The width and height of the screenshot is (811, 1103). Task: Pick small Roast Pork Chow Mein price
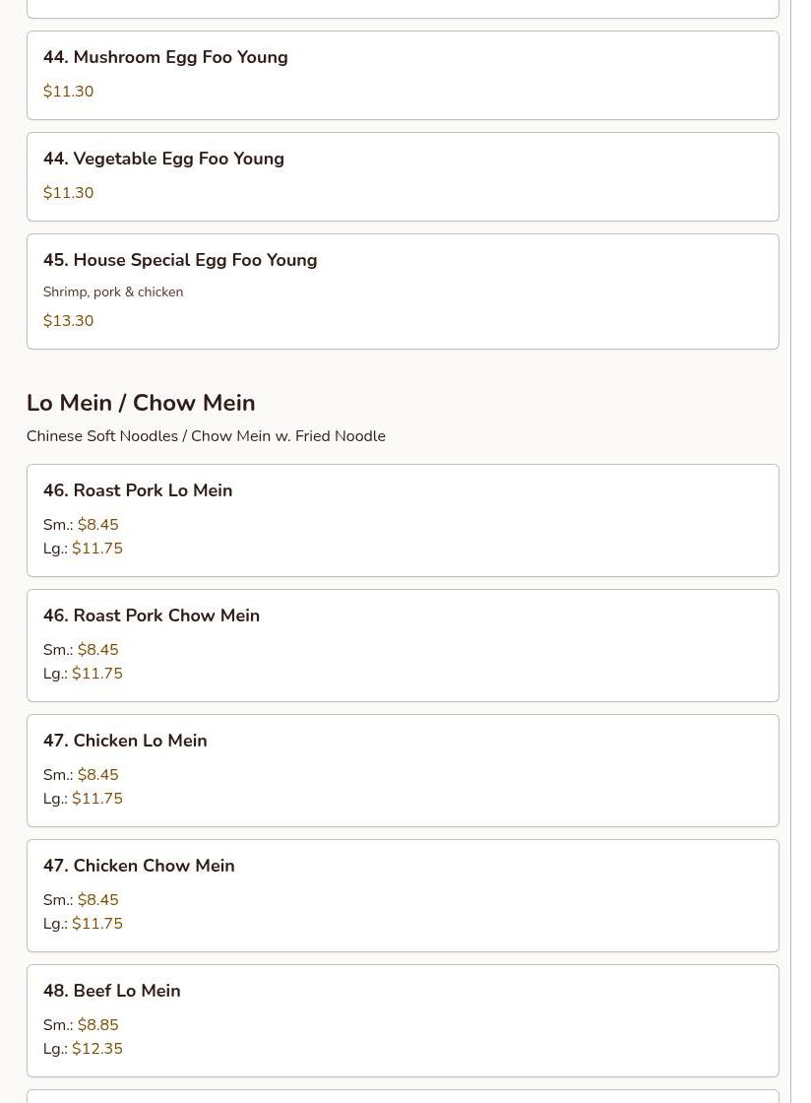coord(97,650)
